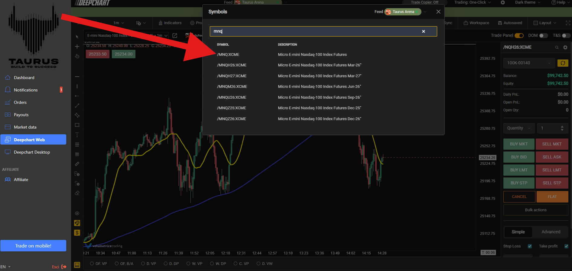Click the yellow panel icon at bottom left

[x=77, y=265]
